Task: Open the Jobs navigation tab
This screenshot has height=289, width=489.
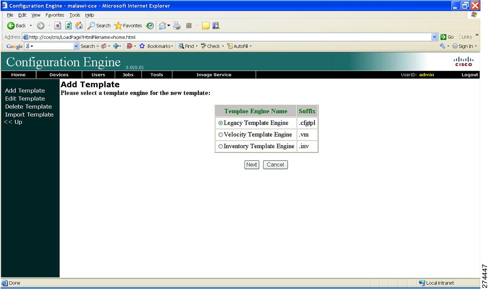Action: 128,75
